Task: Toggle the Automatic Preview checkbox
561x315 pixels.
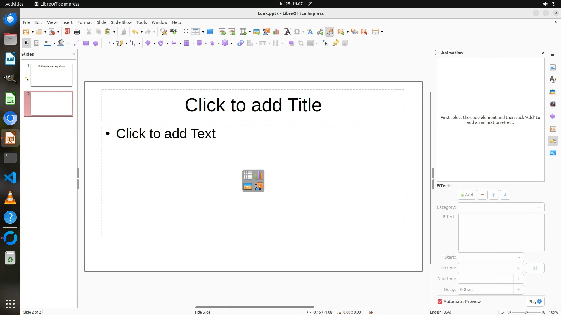Action: coord(440,302)
